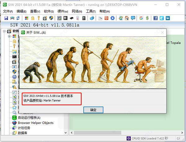The height and width of the screenshot is (142, 186).
Task: Click the shield icon in the tree
Action: tap(15, 72)
